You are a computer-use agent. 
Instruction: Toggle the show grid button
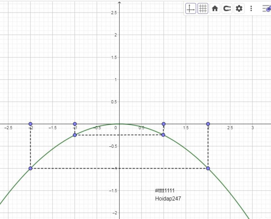point(203,8)
